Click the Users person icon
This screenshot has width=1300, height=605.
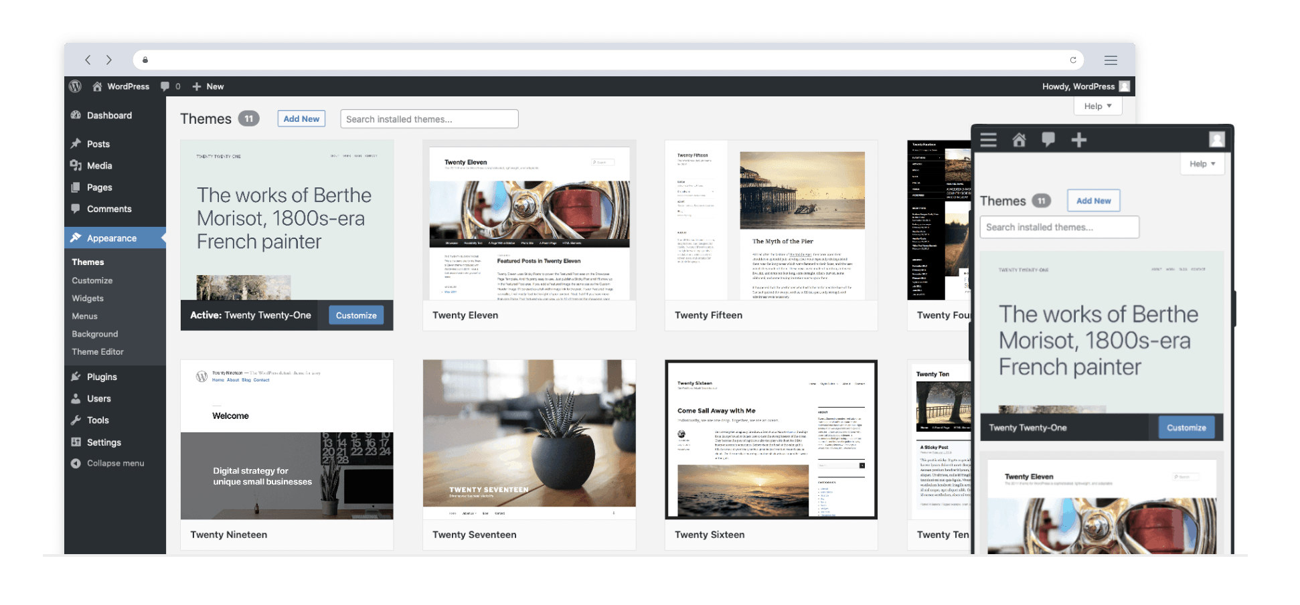point(76,398)
